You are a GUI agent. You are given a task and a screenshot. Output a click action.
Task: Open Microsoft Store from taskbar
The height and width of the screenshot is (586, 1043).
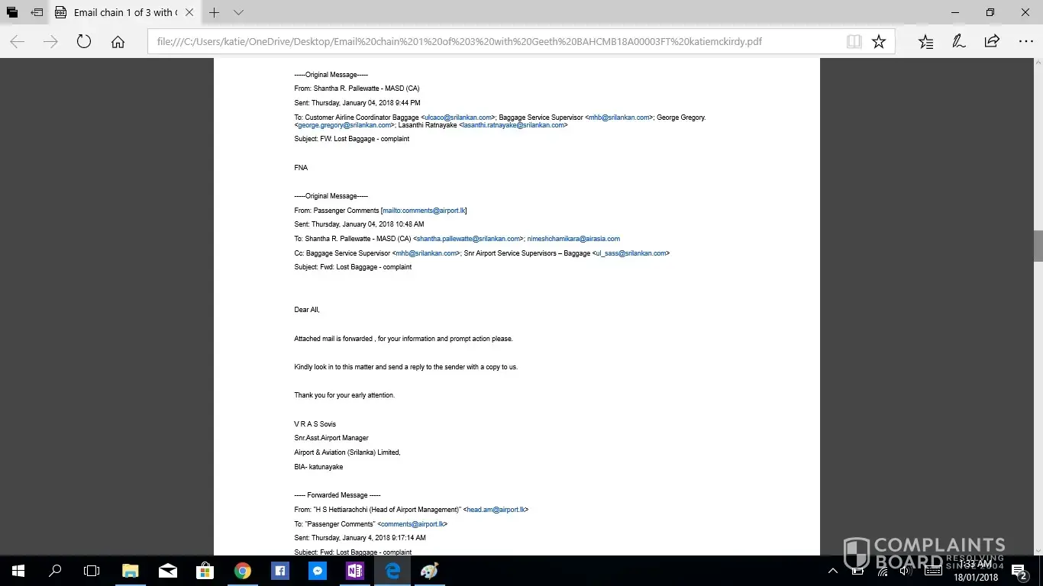coord(205,571)
